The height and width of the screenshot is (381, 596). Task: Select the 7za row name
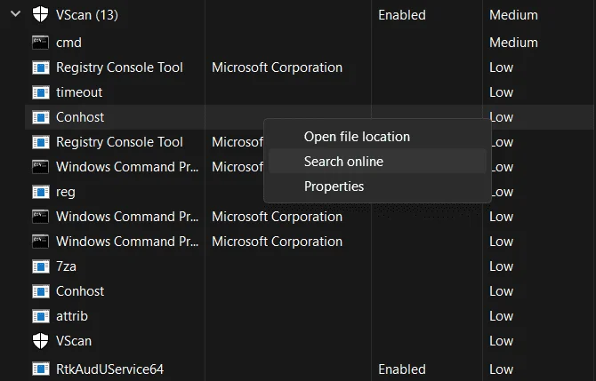[x=66, y=266]
